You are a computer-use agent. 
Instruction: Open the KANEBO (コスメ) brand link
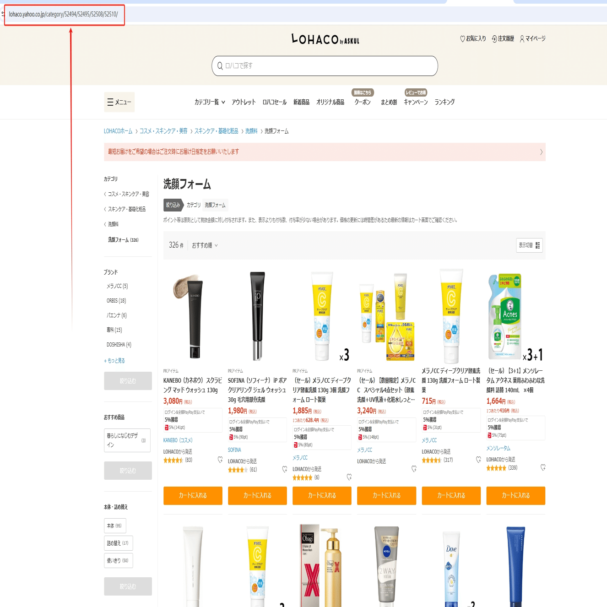(178, 440)
